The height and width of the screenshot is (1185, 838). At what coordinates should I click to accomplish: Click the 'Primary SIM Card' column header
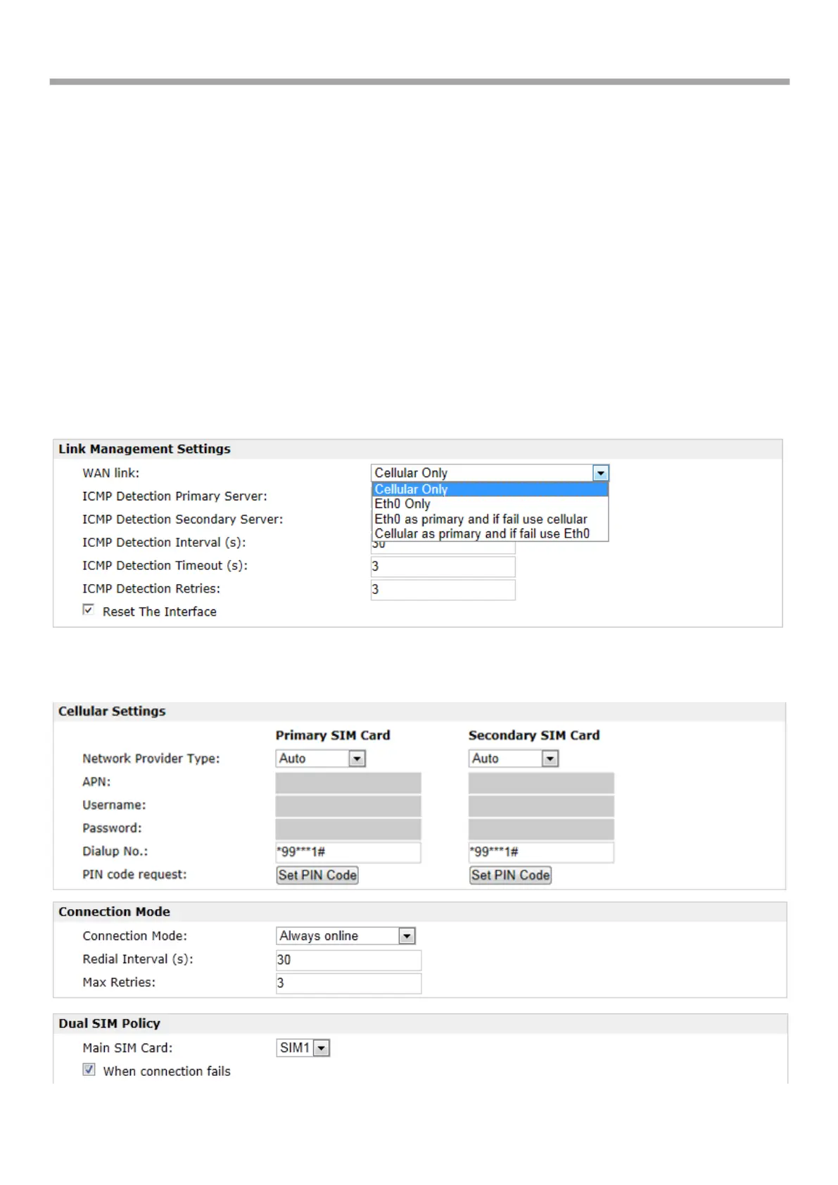point(333,735)
